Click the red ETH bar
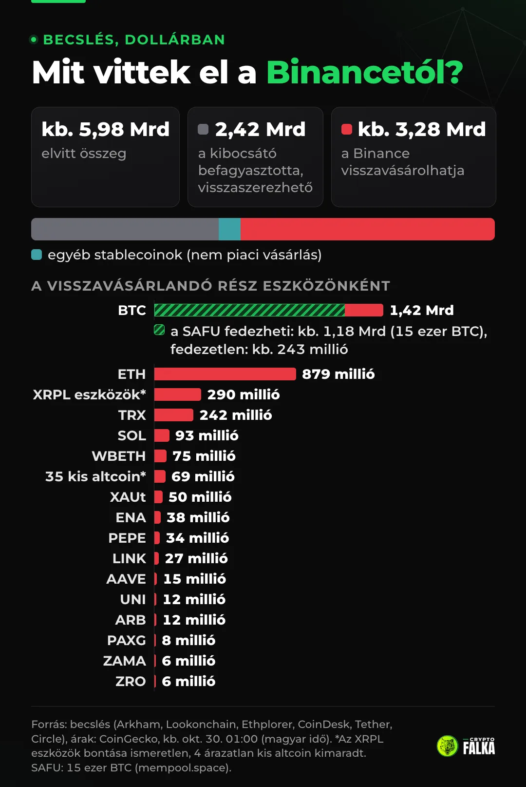Viewport: 526px width, 787px height. 225,374
